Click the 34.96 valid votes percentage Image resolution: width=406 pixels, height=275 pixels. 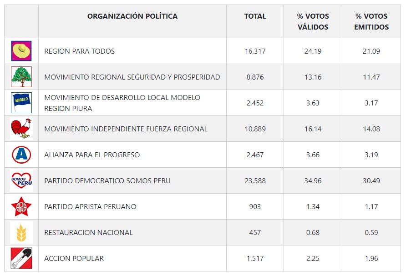click(313, 181)
